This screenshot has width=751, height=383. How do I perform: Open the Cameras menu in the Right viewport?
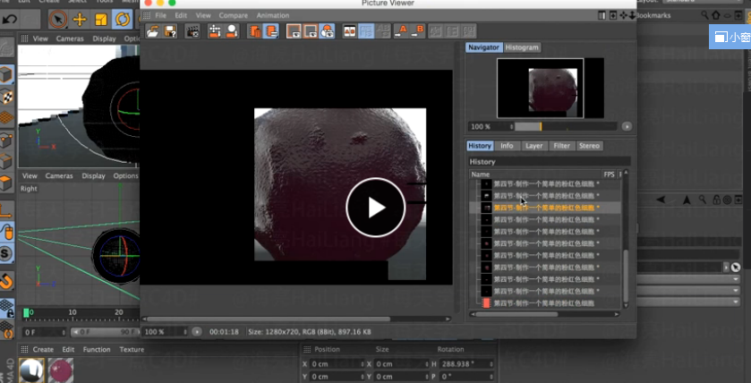(59, 176)
